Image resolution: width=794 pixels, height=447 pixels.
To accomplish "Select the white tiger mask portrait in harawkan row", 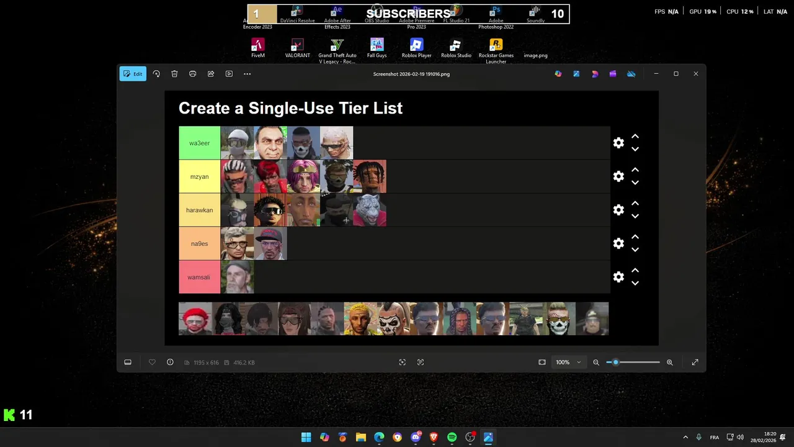I will 370,210.
